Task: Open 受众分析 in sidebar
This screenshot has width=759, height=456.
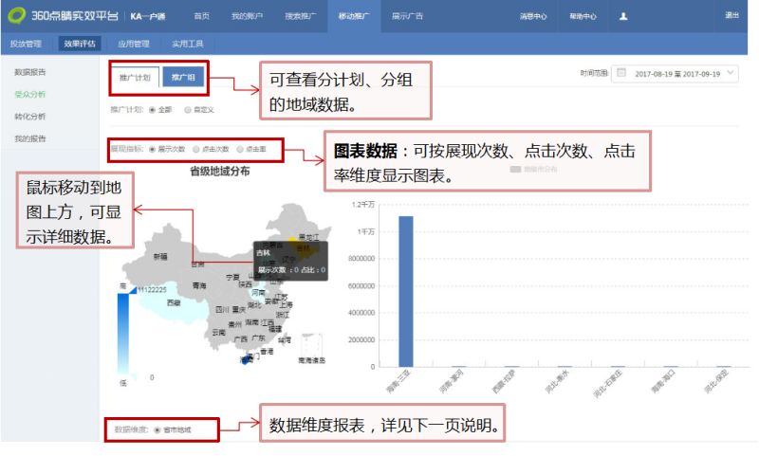Action: [x=30, y=94]
